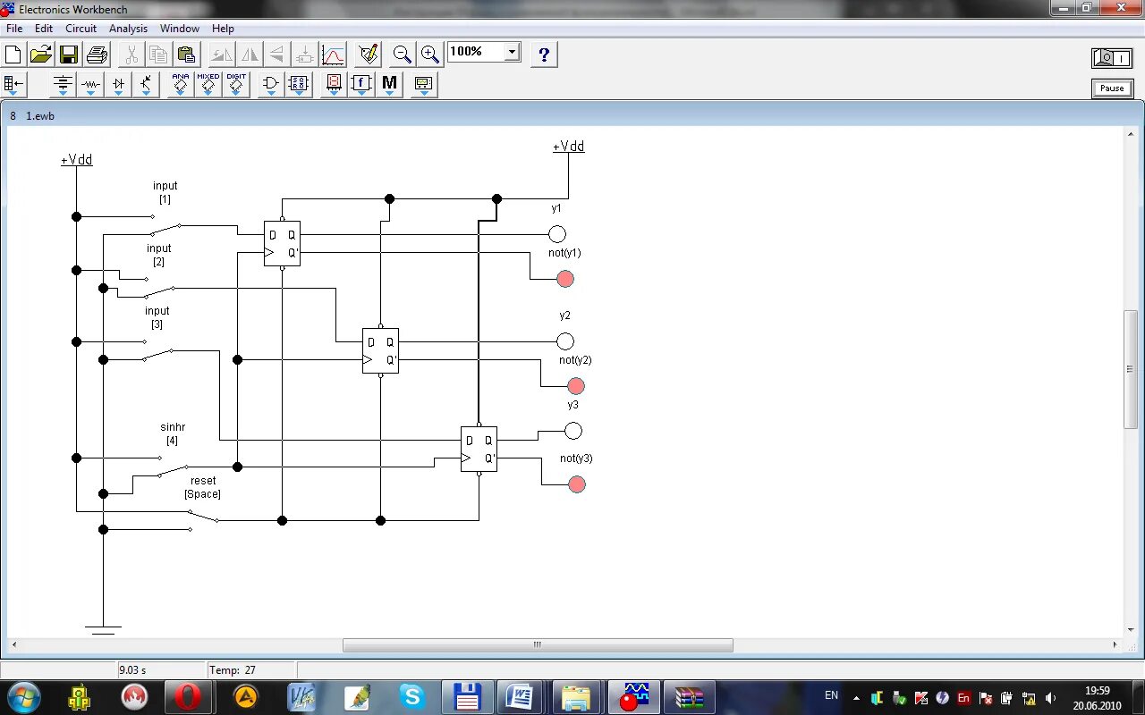Screen dimensions: 1145x715
Task: Open the Indicators parts bin
Action: (334, 85)
